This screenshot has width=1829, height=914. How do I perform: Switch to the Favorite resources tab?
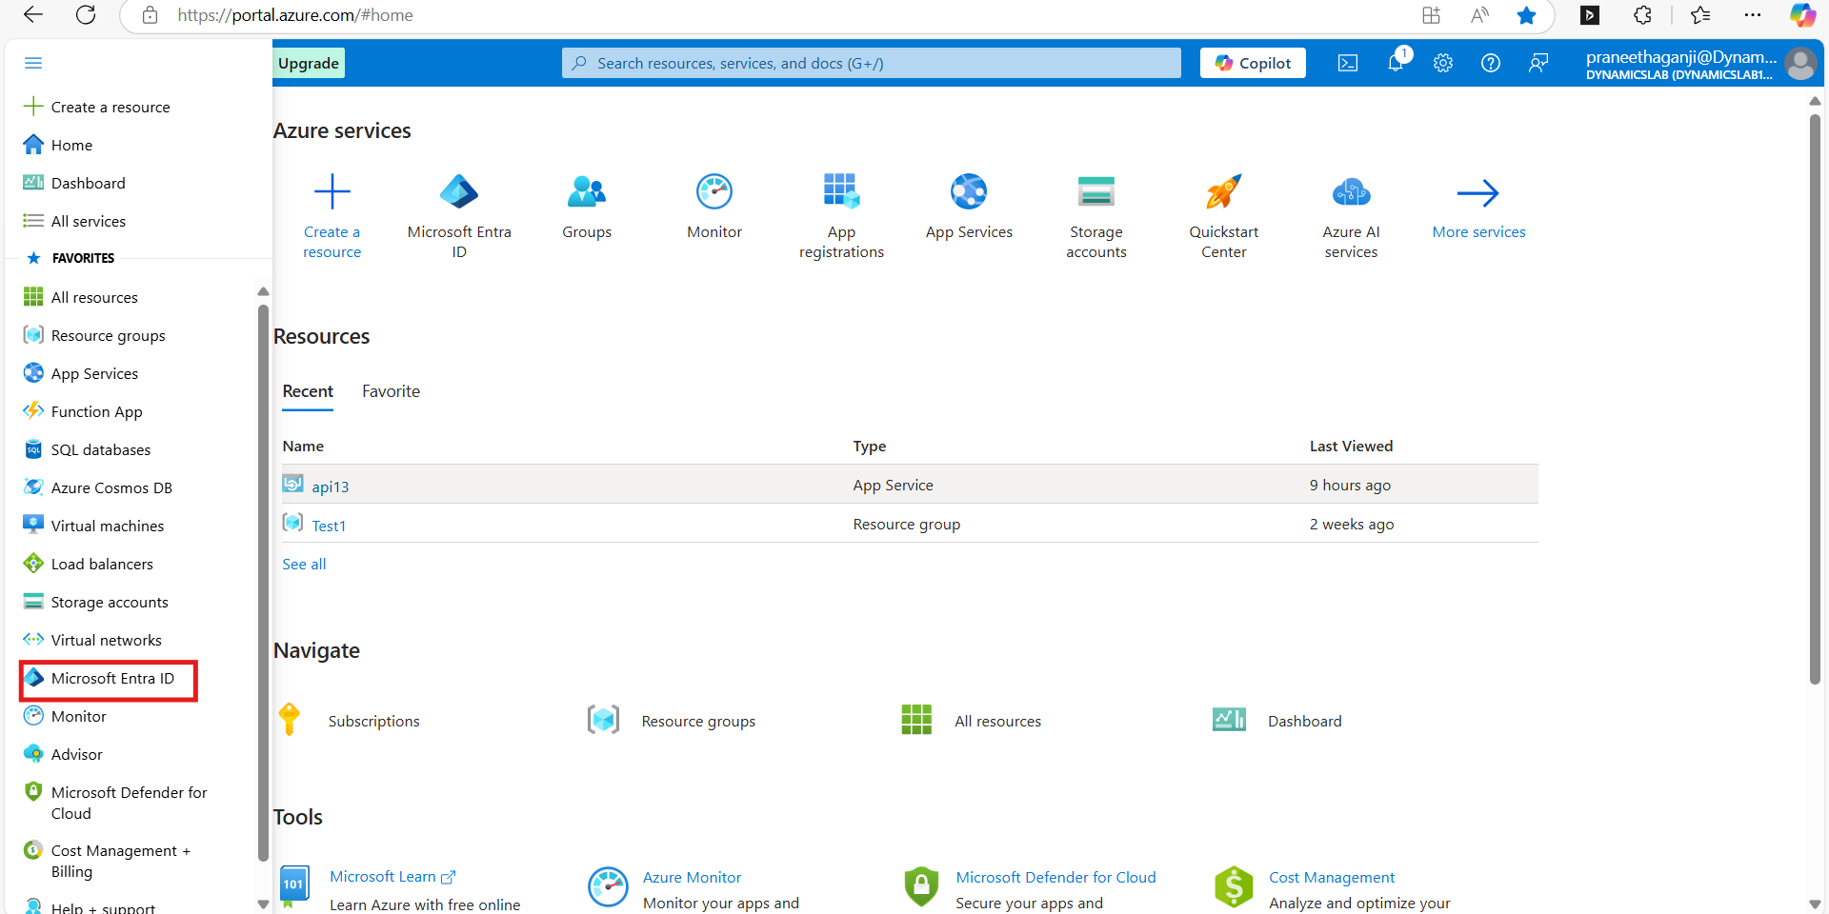(x=391, y=391)
